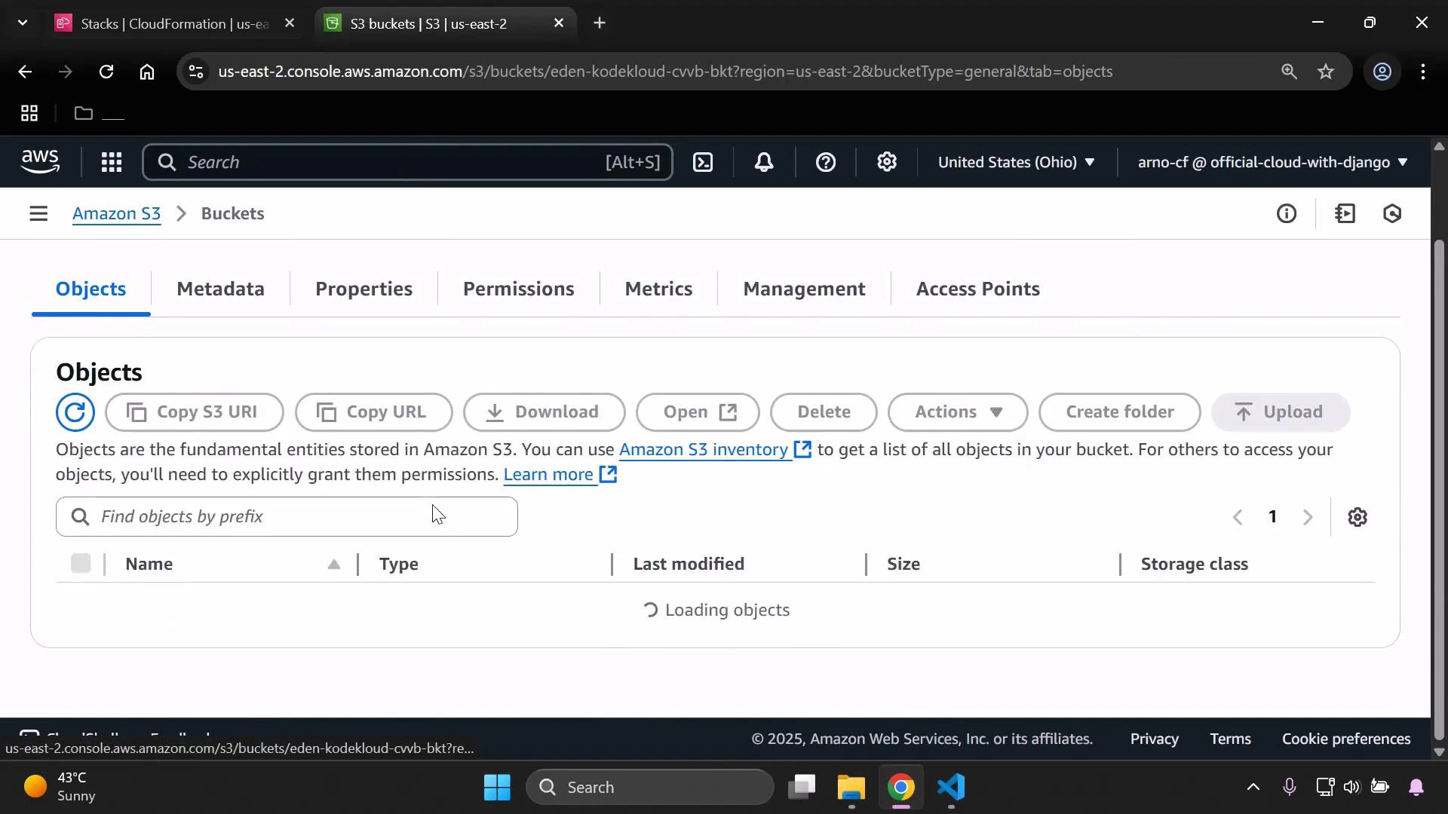Open the AWS services app grid
Screen dimensions: 1448x814
coord(111,162)
